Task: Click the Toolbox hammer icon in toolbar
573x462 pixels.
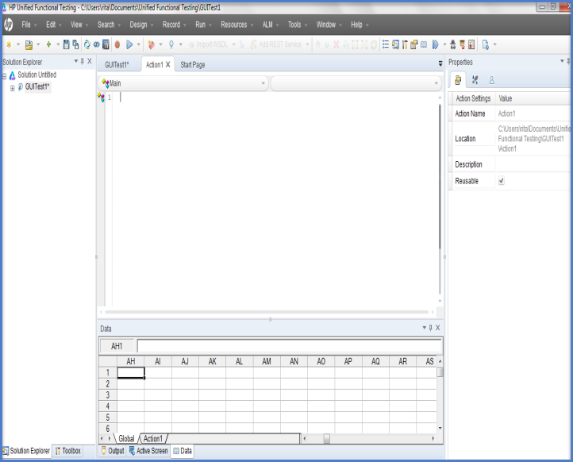Action: tap(405, 44)
